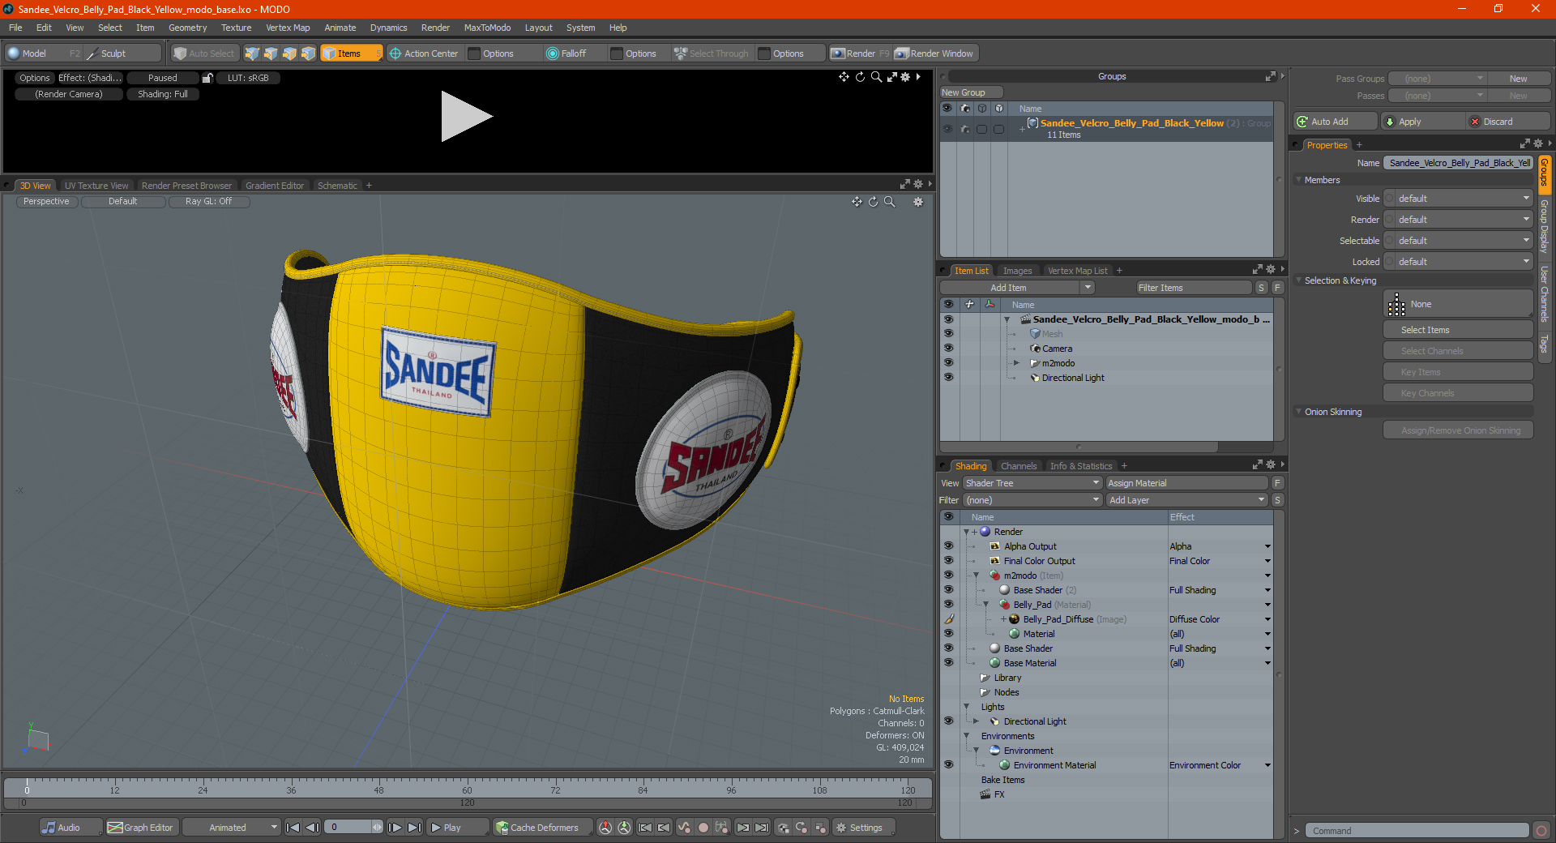This screenshot has height=843, width=1556.
Task: Click the 3D viewport pan icon
Action: [x=857, y=202]
